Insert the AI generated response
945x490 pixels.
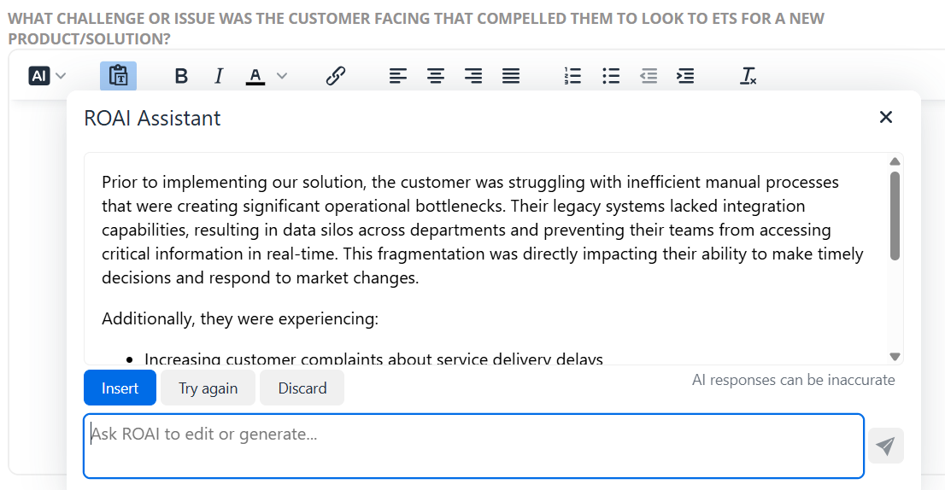click(120, 388)
